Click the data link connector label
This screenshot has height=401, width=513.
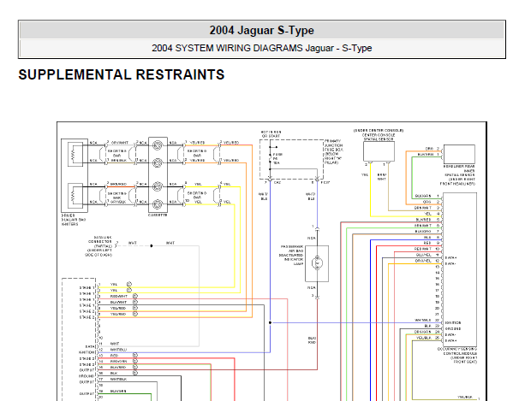[x=99, y=246]
